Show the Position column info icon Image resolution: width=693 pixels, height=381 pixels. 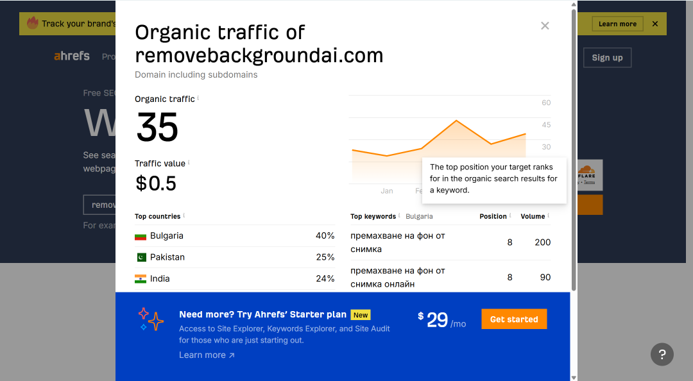point(510,216)
